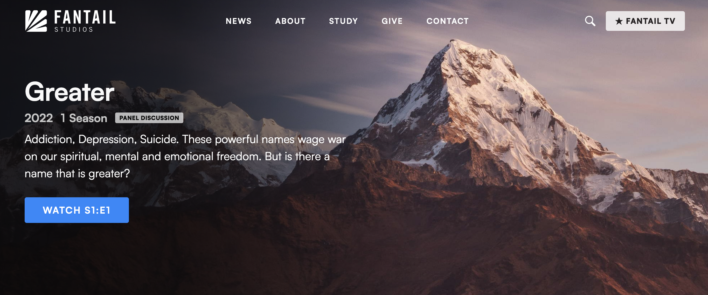The image size is (708, 295).
Task: Open search with the magnifying glass icon
Action: pos(590,21)
